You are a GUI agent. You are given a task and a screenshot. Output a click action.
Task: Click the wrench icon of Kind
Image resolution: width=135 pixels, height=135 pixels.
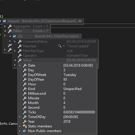[25, 89]
